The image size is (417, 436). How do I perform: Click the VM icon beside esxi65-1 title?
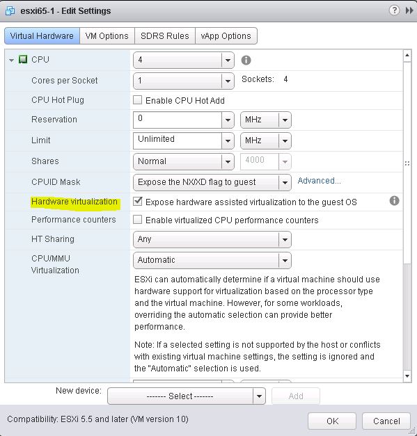pos(10,11)
